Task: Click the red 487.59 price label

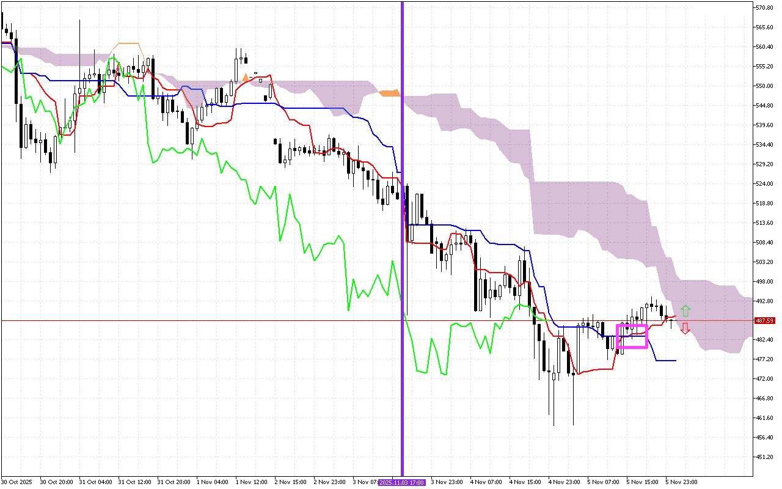Action: pyautogui.click(x=764, y=320)
